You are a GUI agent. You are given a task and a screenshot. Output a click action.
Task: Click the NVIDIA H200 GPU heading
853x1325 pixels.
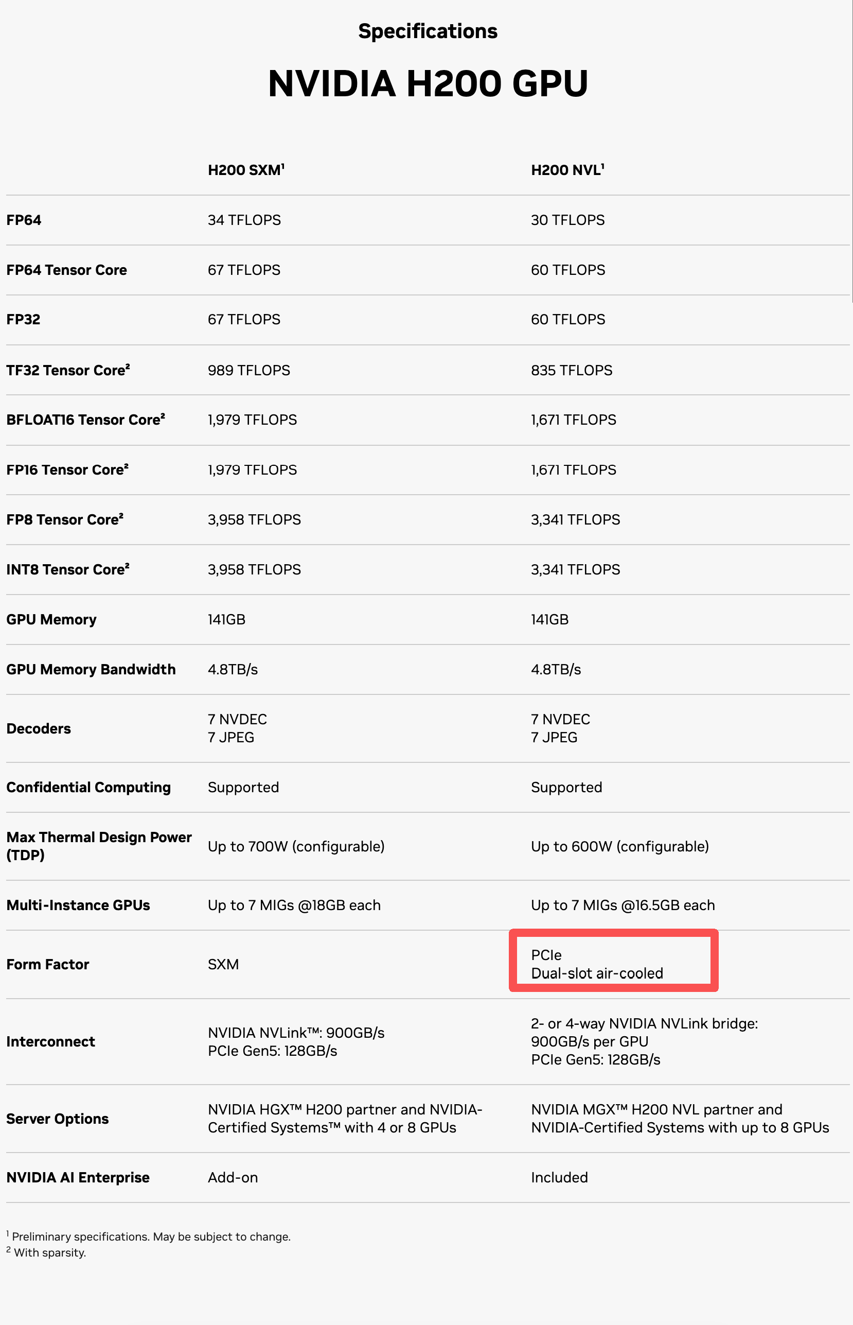point(428,84)
